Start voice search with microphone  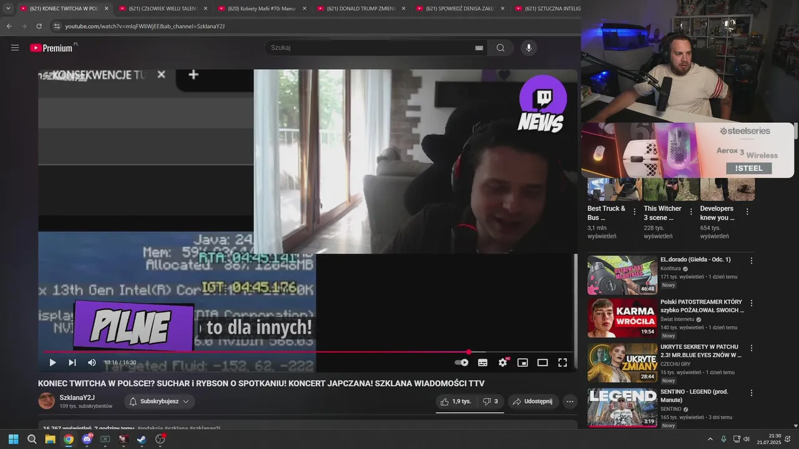(529, 47)
